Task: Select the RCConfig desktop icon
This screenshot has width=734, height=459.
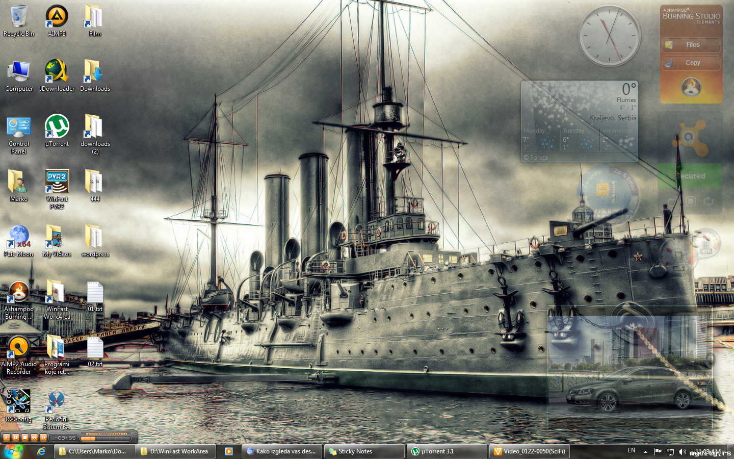Action: point(18,406)
